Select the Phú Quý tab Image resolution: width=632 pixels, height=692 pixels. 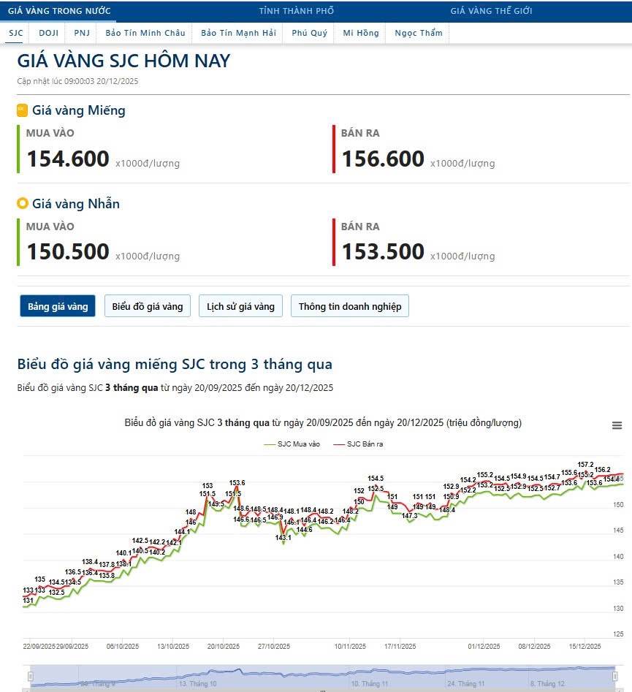click(309, 33)
